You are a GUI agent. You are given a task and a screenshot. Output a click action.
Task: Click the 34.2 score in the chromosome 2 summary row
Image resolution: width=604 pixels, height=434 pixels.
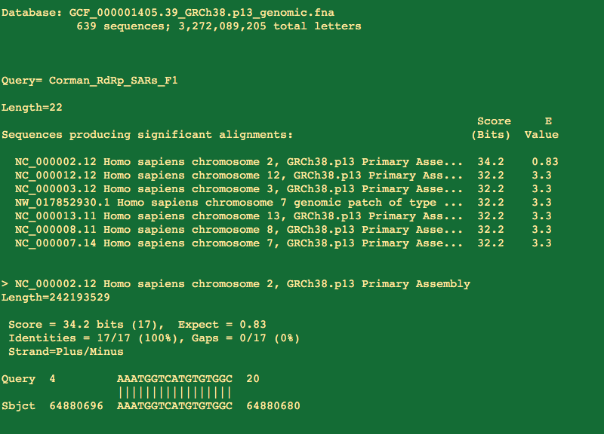pyautogui.click(x=491, y=162)
